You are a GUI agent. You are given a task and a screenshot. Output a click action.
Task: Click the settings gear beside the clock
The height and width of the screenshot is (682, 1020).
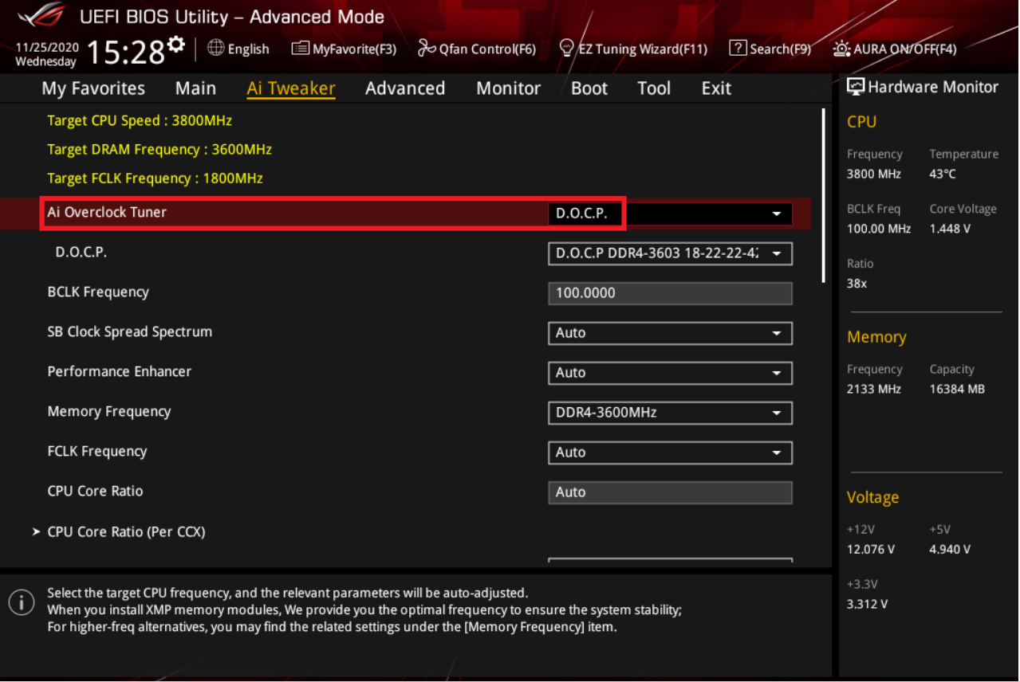point(176,43)
